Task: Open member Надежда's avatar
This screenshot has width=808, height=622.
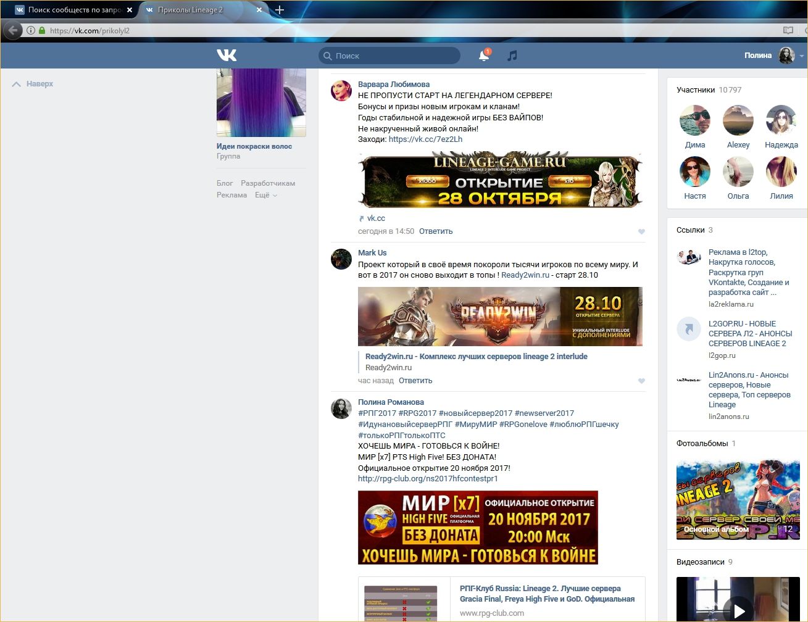Action: (781, 120)
